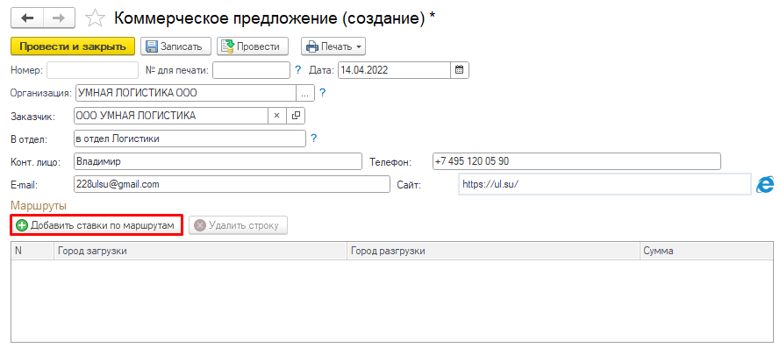Click the Город загрузки column header
Screen dimensions: 780x348
pyautogui.click(x=200, y=251)
